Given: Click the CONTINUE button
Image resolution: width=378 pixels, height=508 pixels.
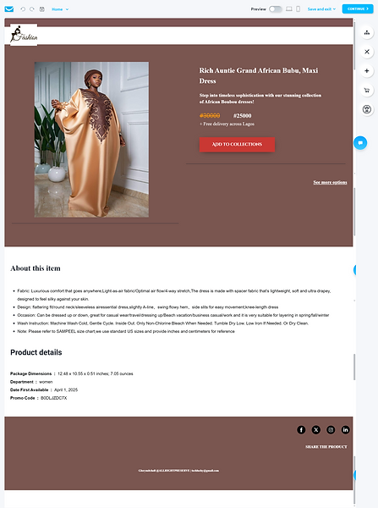Looking at the screenshot, I should tap(358, 8).
